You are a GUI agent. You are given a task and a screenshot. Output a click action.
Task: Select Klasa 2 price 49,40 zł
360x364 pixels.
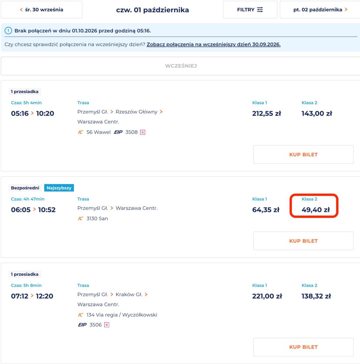click(316, 210)
